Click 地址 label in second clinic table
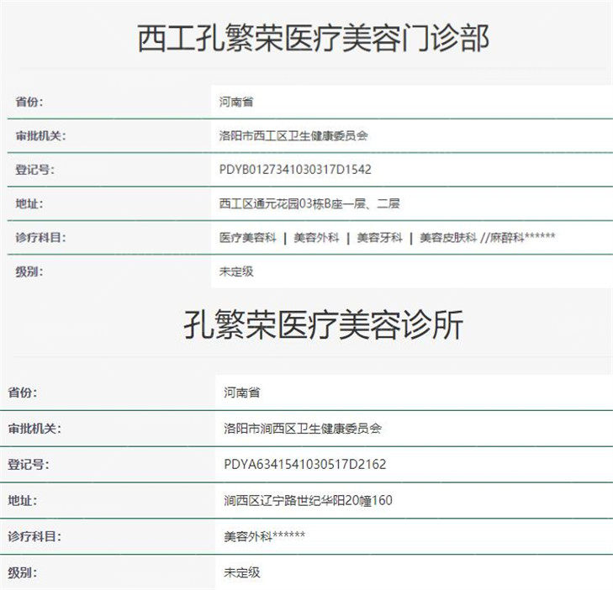This screenshot has height=590, width=613. click(23, 500)
